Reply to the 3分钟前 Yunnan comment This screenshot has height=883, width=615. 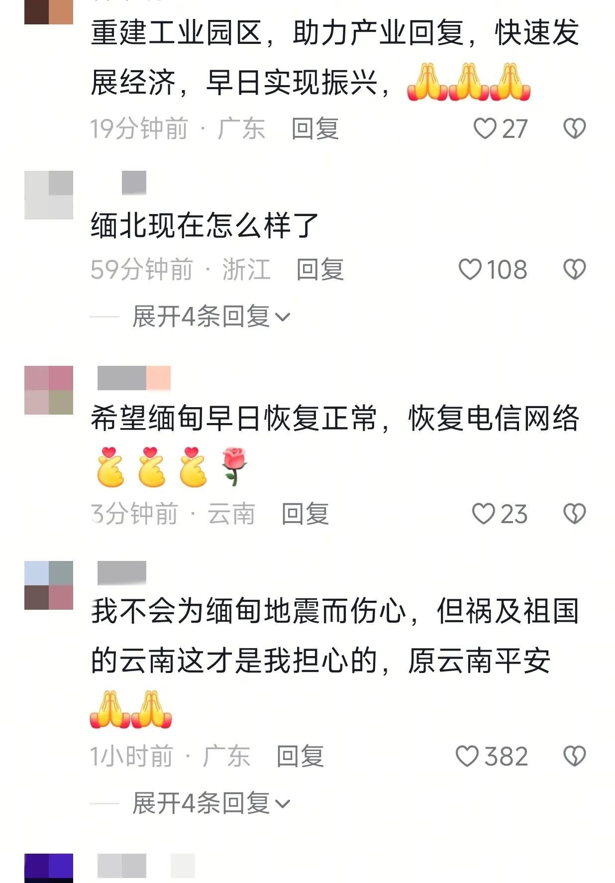(305, 514)
